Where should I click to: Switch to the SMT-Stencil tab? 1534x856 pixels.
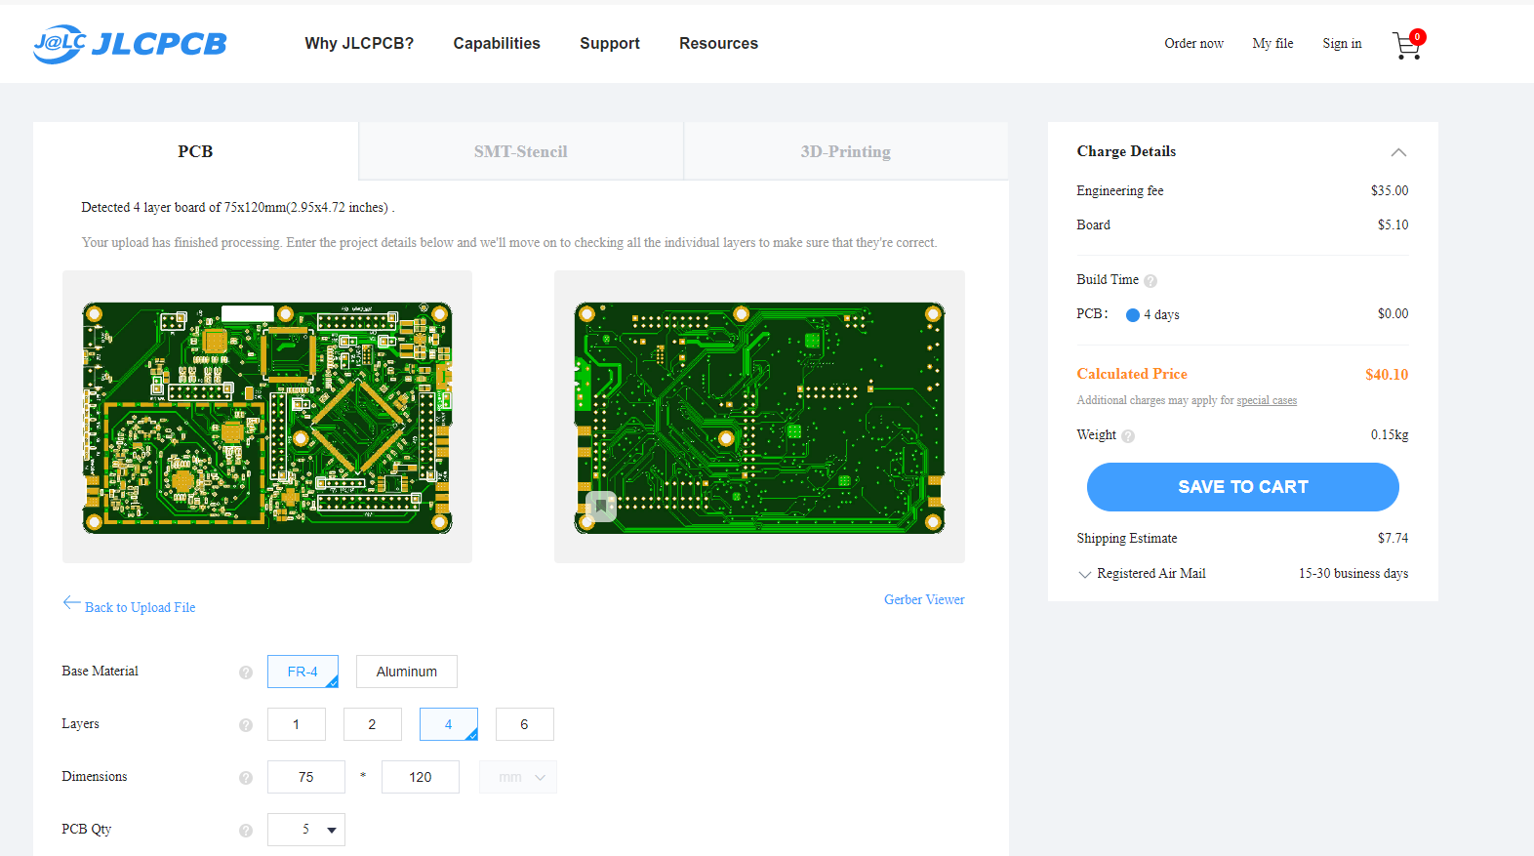pyautogui.click(x=521, y=151)
